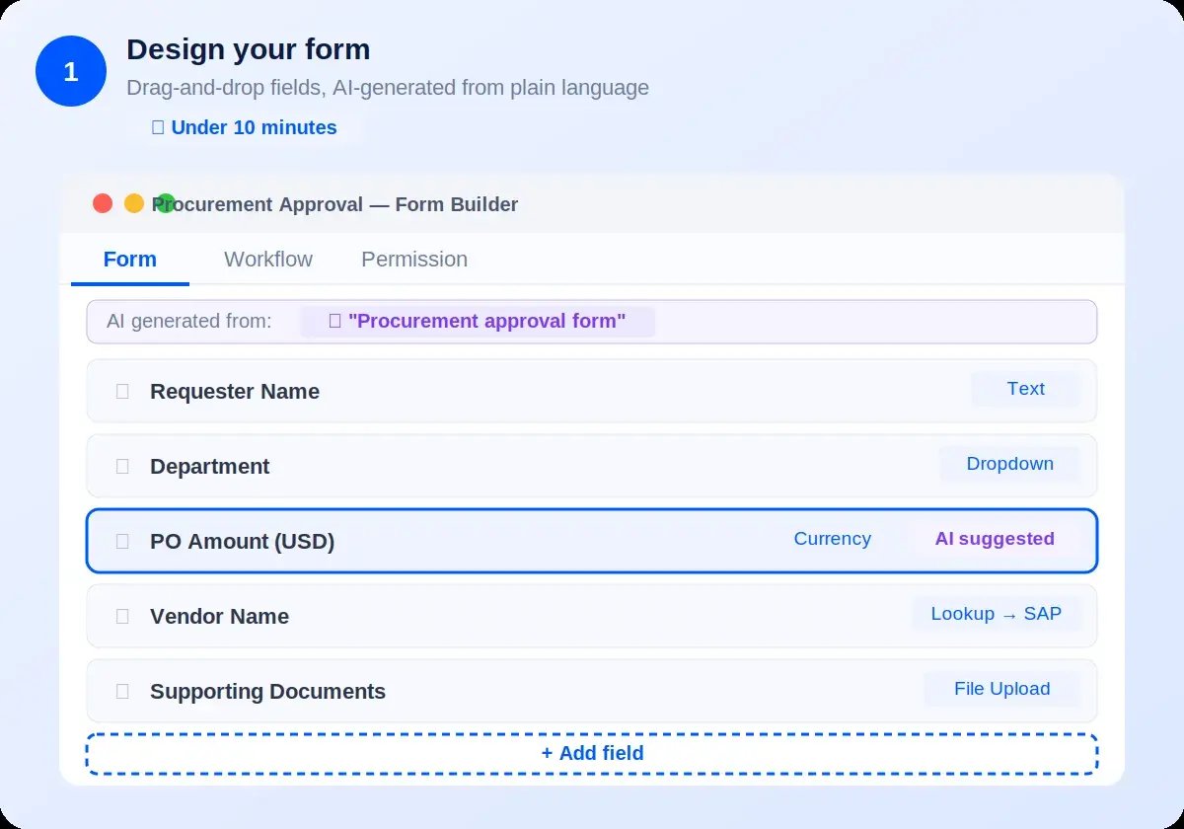The width and height of the screenshot is (1184, 829).
Task: Open the Text type badge for Requester Name
Action: (x=1025, y=389)
